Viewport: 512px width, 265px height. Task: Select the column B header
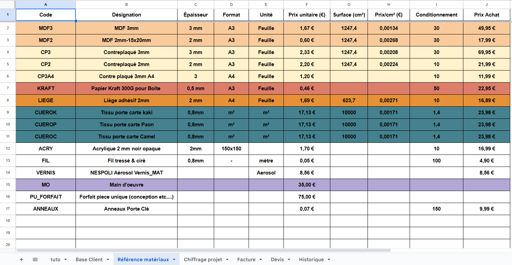tap(127, 4)
